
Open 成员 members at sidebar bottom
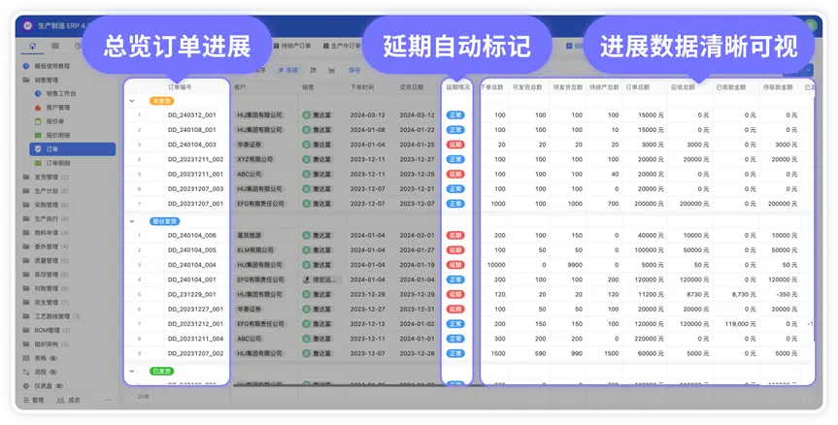(68, 400)
